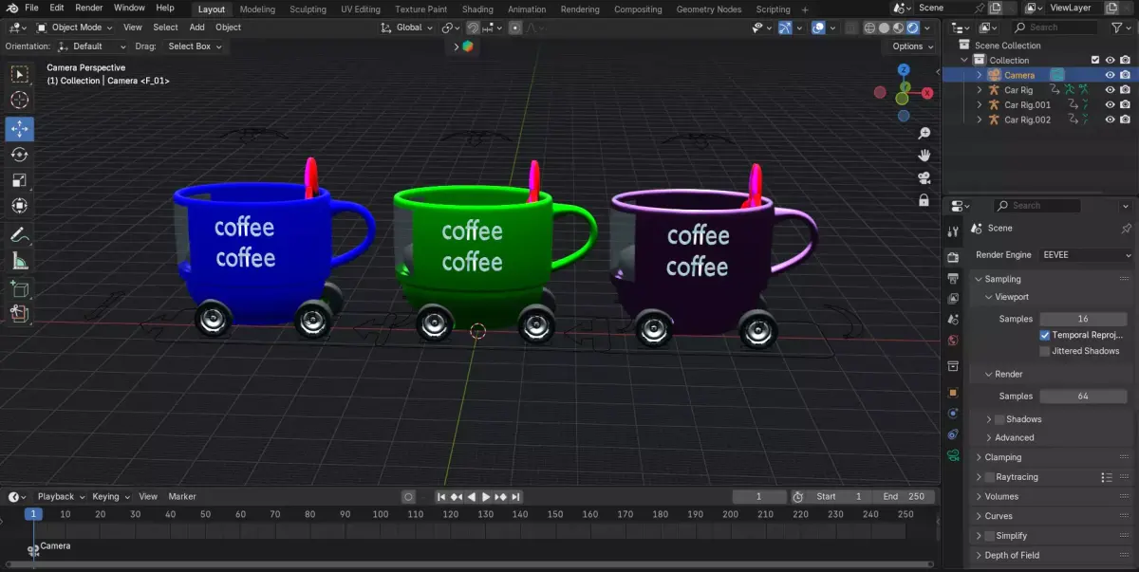Open the Options button in viewport header

pos(913,46)
